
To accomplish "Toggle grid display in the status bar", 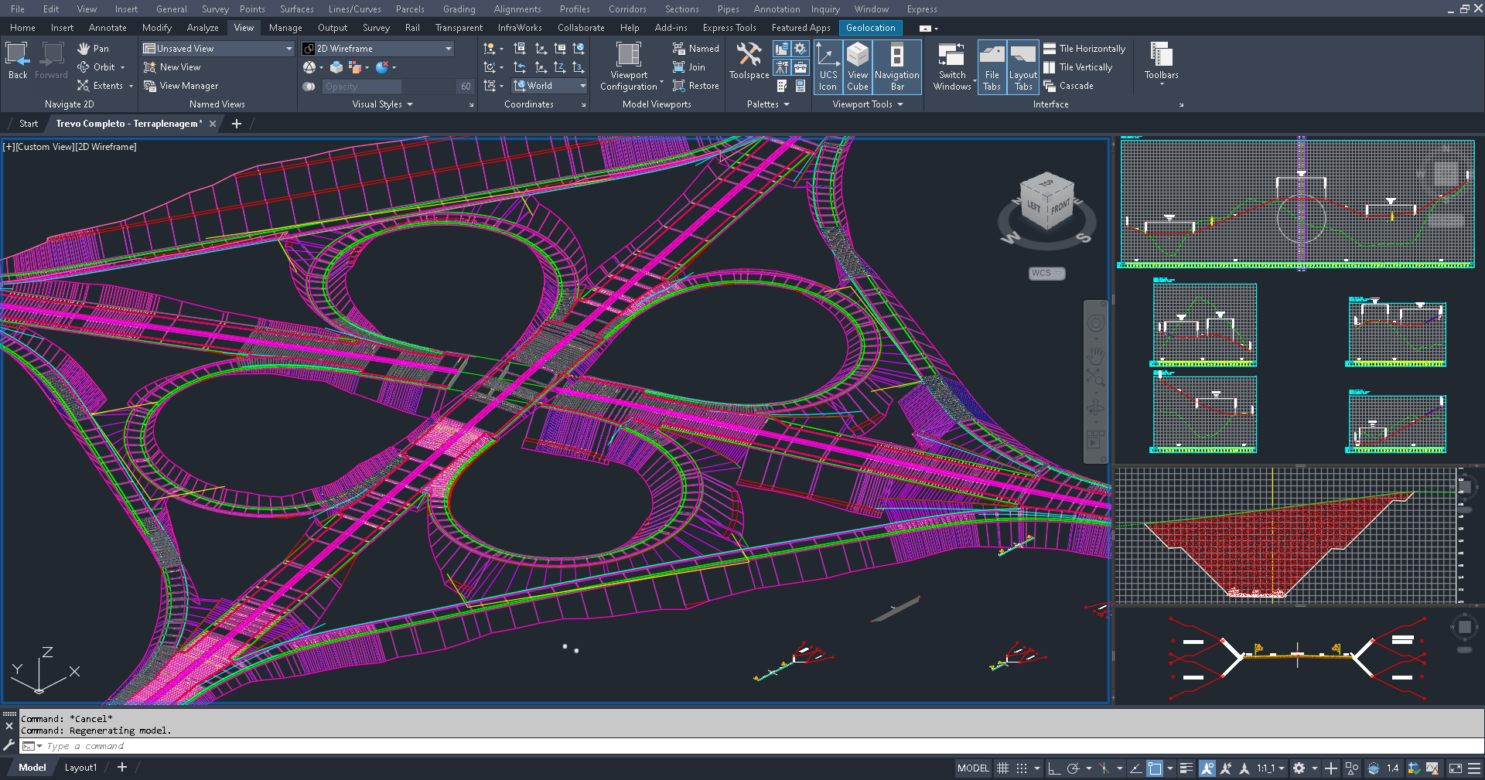I will pyautogui.click(x=1002, y=768).
